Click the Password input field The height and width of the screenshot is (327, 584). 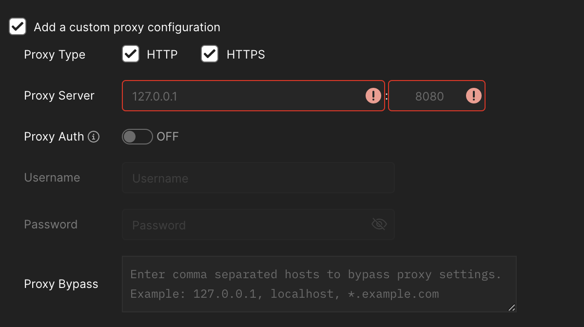click(244, 225)
